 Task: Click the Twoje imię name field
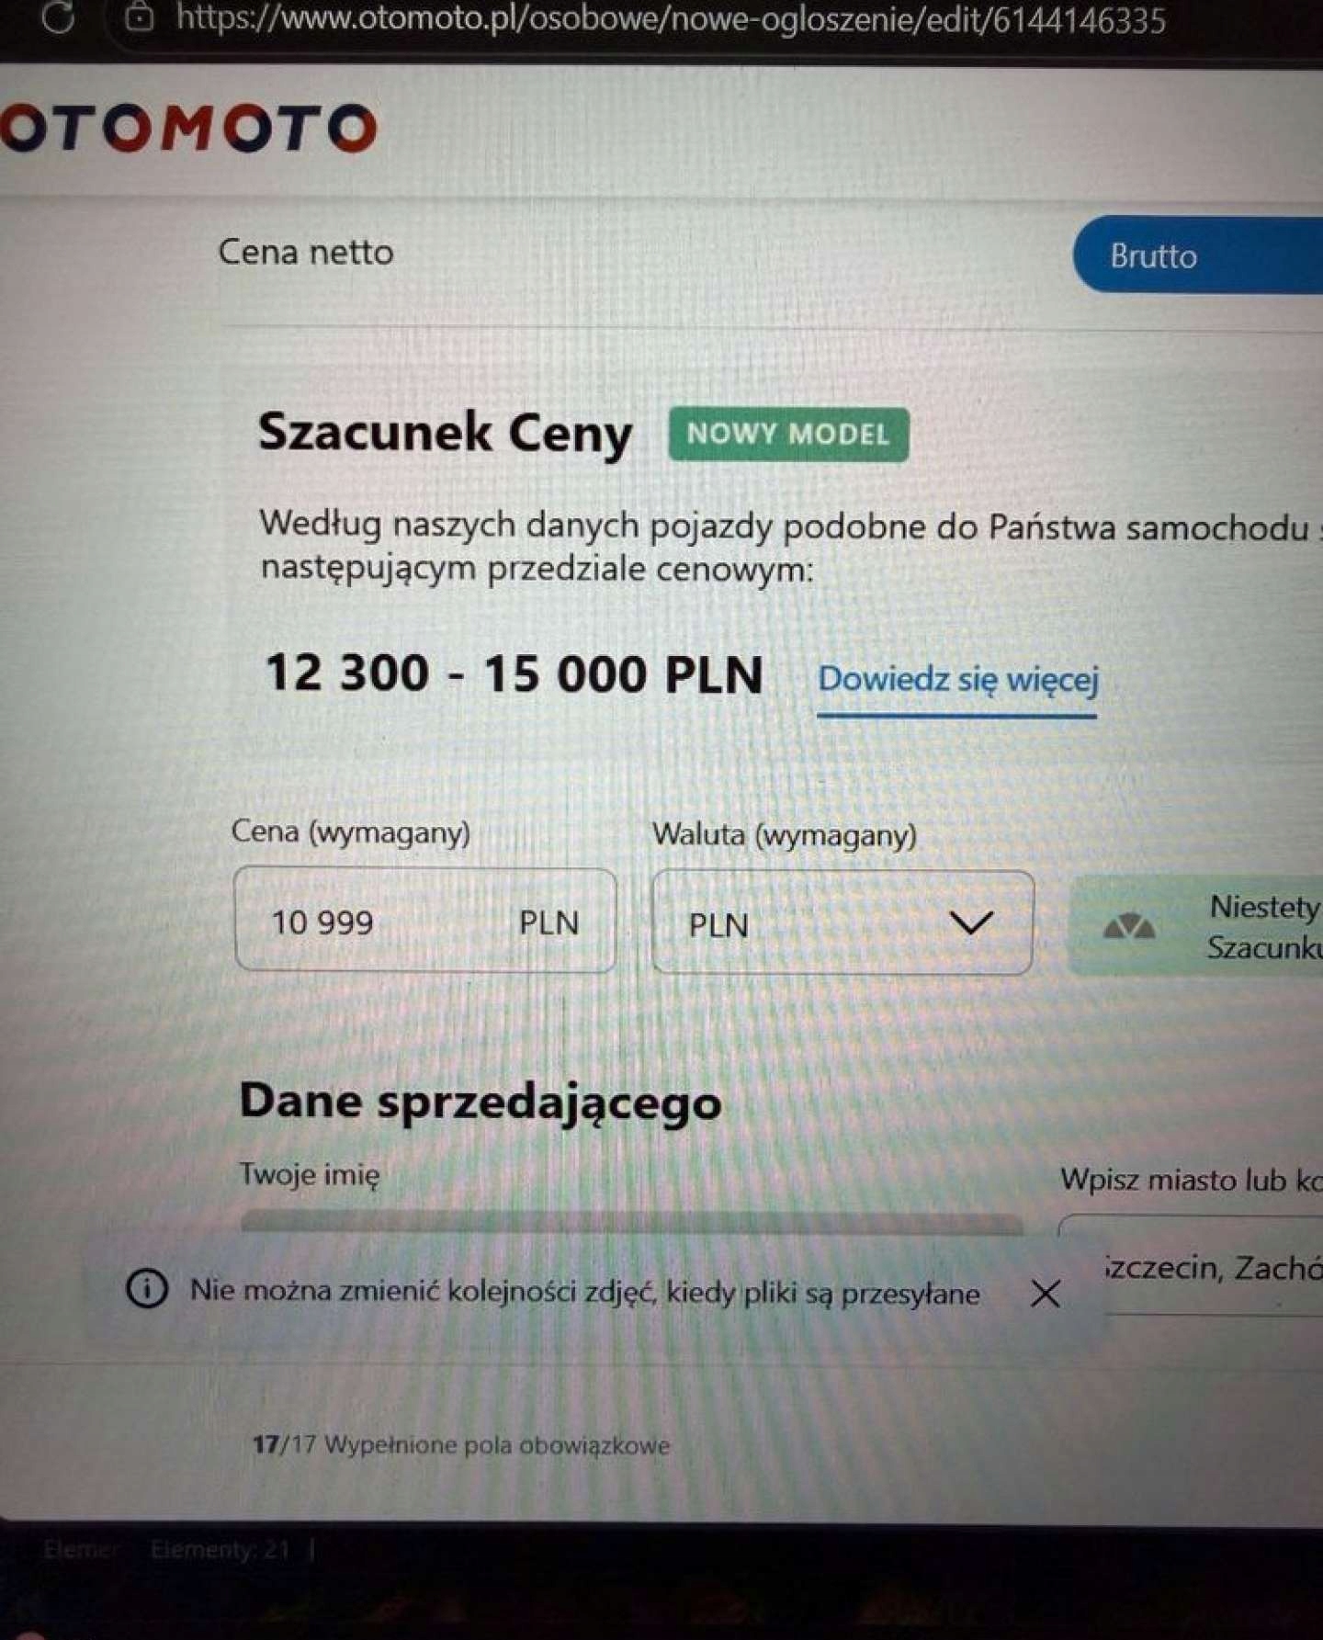631,1224
